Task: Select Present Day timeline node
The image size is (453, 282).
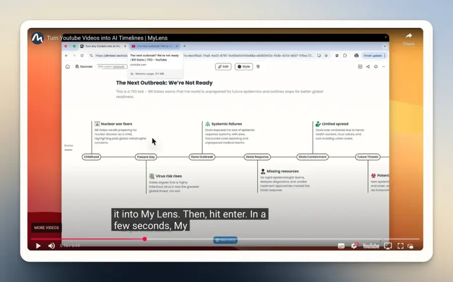Action: click(146, 157)
